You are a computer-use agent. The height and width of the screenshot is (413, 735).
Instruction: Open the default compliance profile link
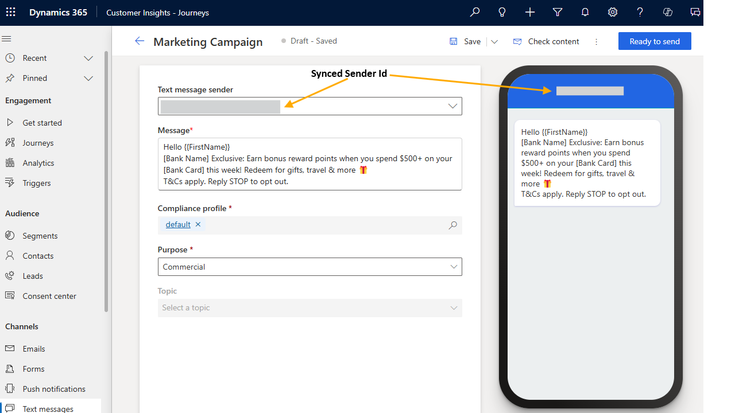coord(178,224)
